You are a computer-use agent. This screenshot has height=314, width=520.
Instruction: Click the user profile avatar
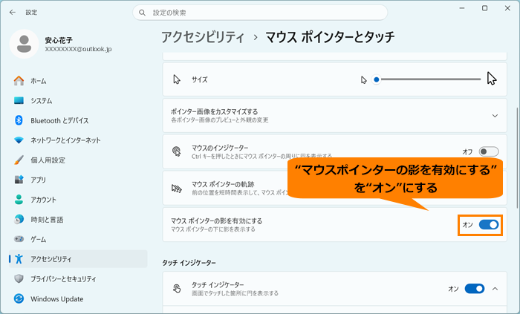click(25, 44)
